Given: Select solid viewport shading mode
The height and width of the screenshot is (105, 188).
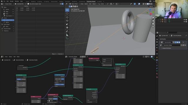Looking at the screenshot, I should pos(148,4).
